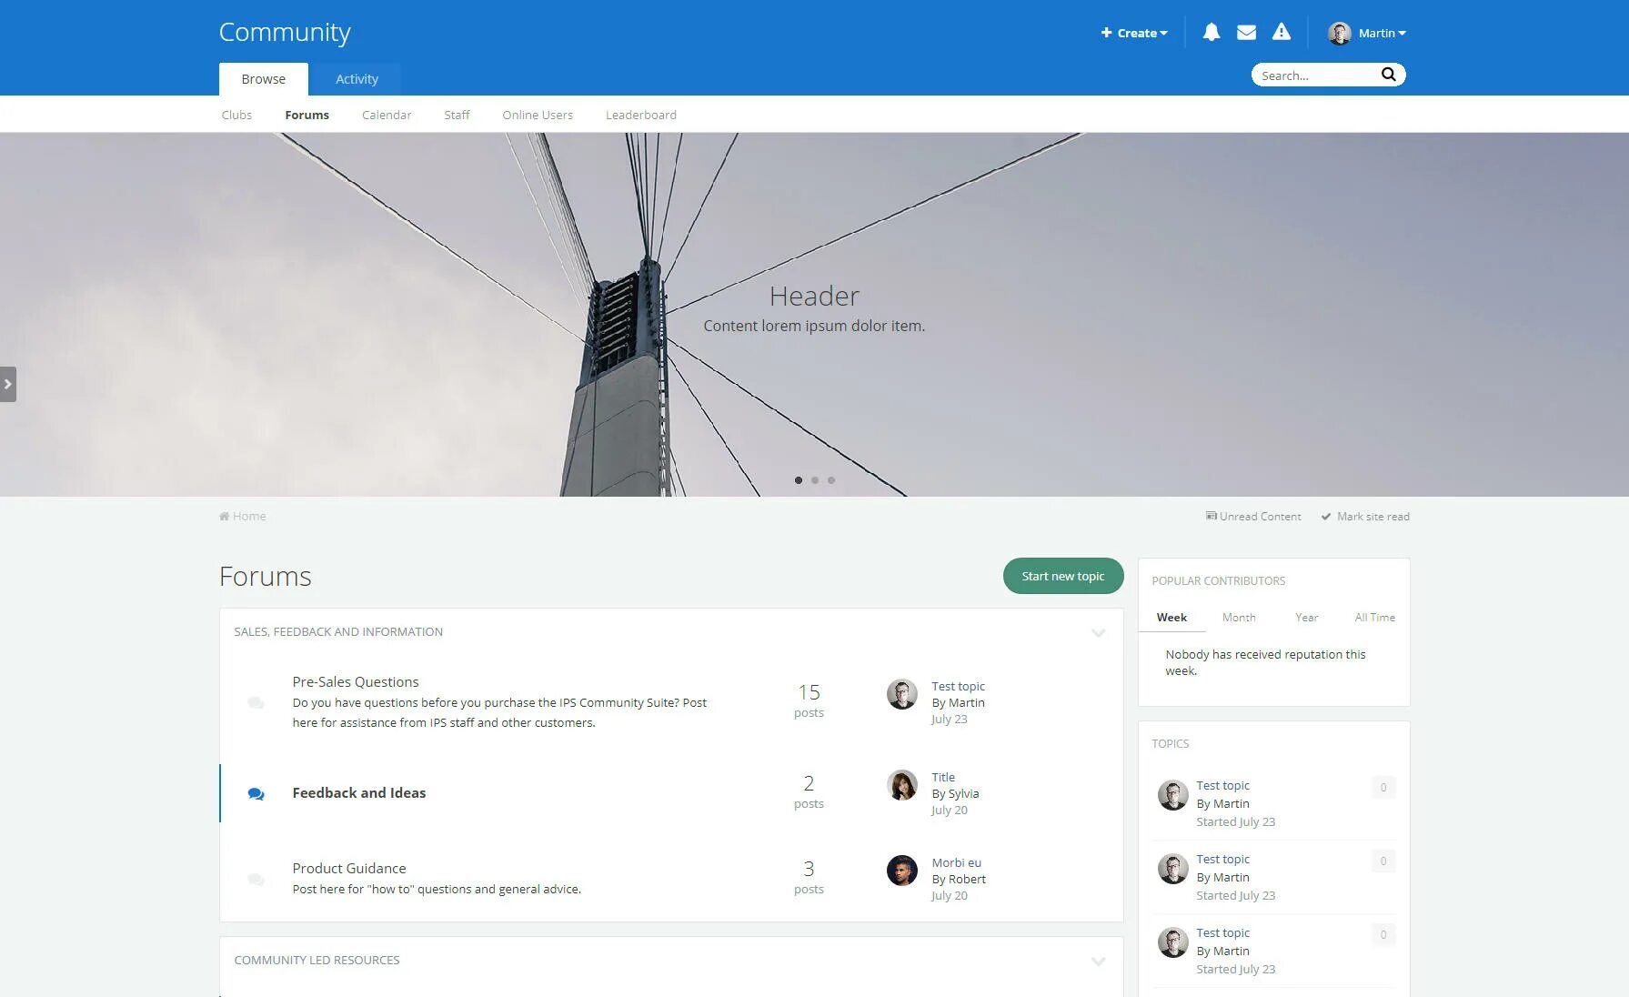Open the messages envelope icon
Screen dimensions: 1629x997
[1246, 33]
